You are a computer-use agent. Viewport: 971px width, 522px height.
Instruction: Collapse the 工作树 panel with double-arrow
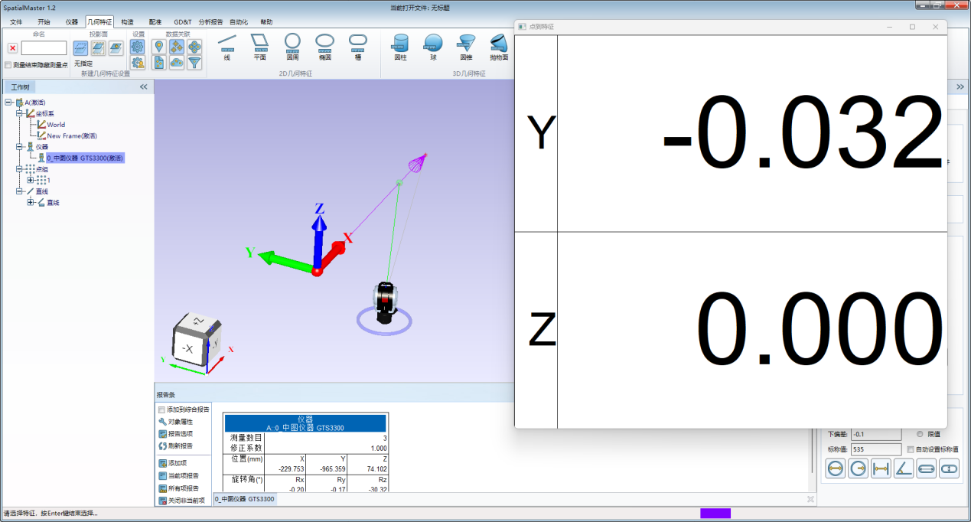pos(143,87)
